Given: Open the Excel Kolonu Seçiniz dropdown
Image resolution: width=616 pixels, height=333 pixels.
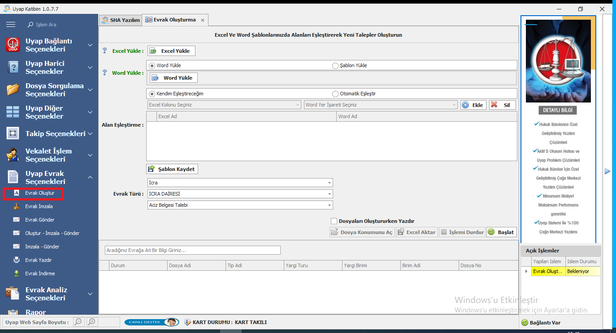Looking at the screenshot, I should click(x=224, y=105).
